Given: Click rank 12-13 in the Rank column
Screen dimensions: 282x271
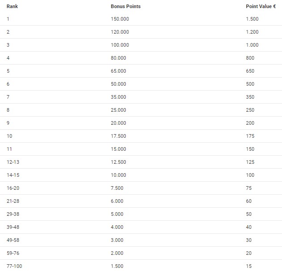Looking at the screenshot, I should [x=13, y=162].
